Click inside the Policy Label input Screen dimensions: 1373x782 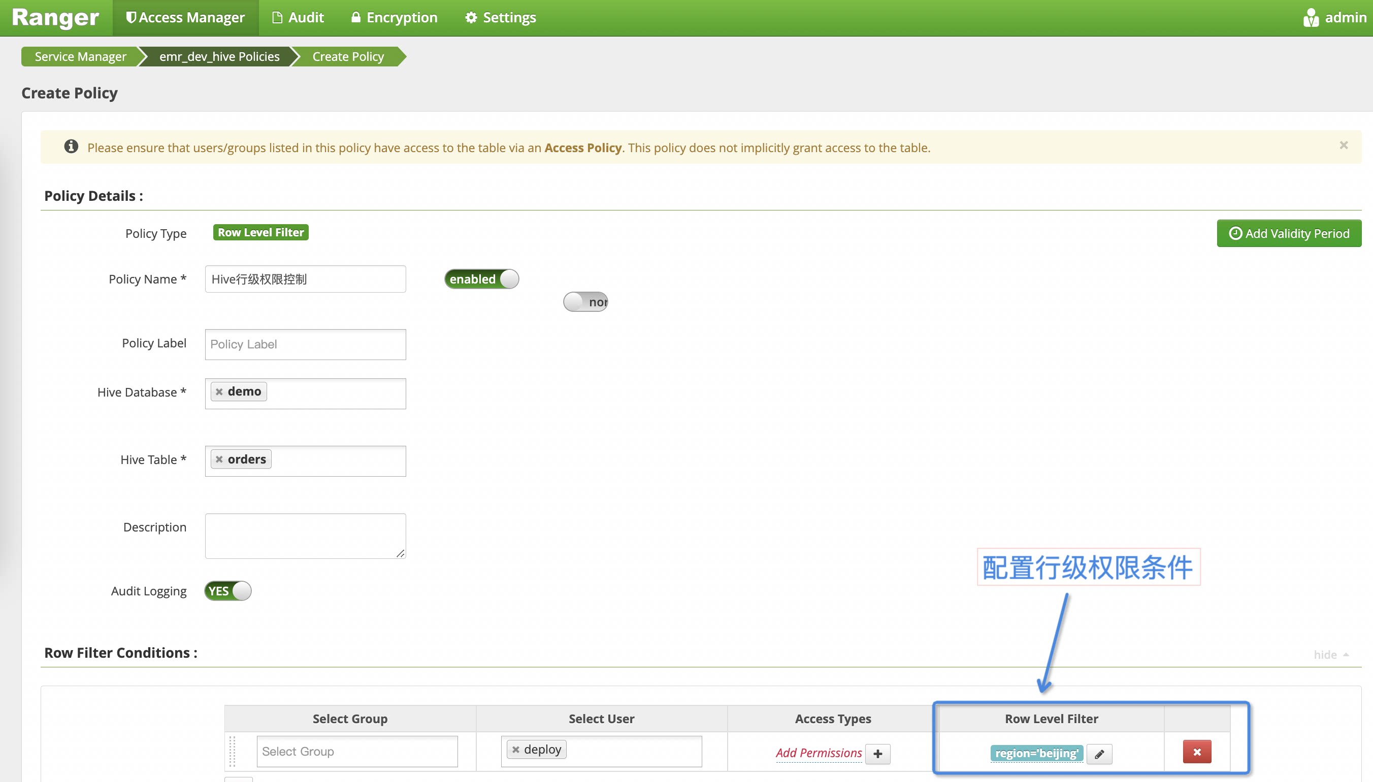click(x=305, y=344)
